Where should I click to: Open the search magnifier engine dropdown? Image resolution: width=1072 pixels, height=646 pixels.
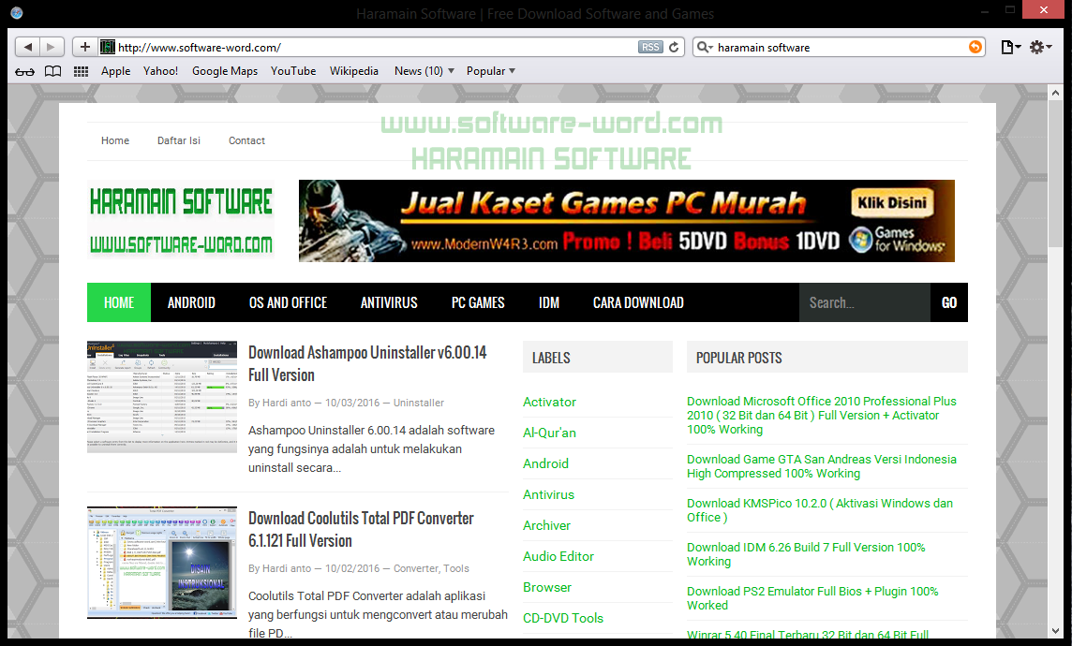tap(704, 47)
